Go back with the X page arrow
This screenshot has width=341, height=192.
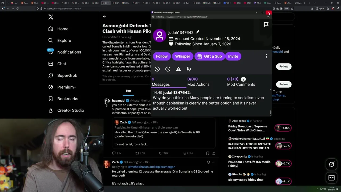(x=104, y=17)
